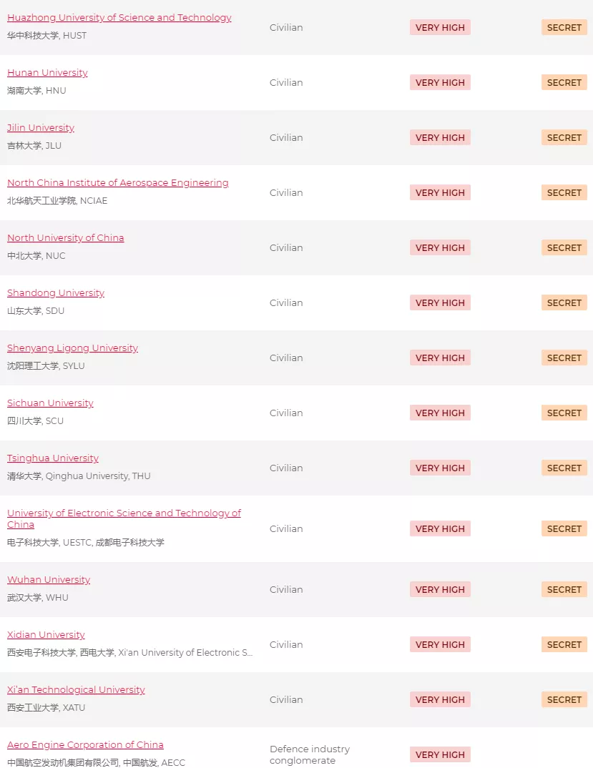
Task: Open Huazhong University of Science and Technology link
Action: point(119,18)
